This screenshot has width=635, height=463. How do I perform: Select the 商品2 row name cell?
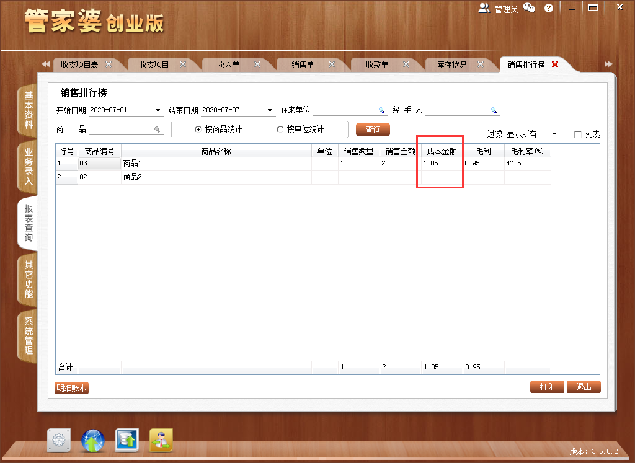point(216,177)
